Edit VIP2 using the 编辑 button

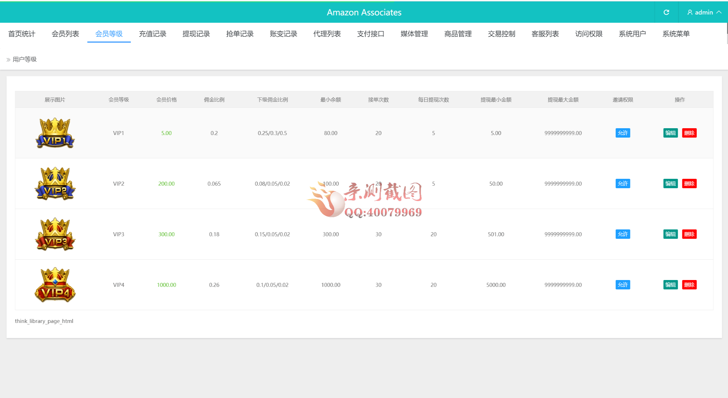tap(670, 184)
